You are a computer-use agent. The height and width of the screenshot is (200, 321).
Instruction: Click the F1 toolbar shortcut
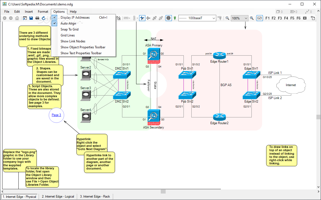[x=267, y=18]
